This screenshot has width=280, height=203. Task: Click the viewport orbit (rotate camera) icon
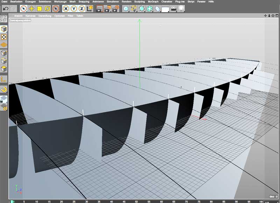273,16
